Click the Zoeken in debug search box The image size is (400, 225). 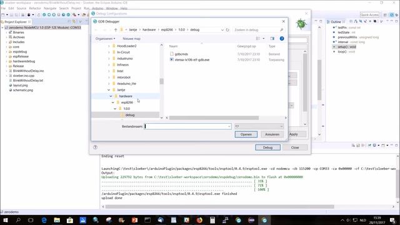point(258,30)
